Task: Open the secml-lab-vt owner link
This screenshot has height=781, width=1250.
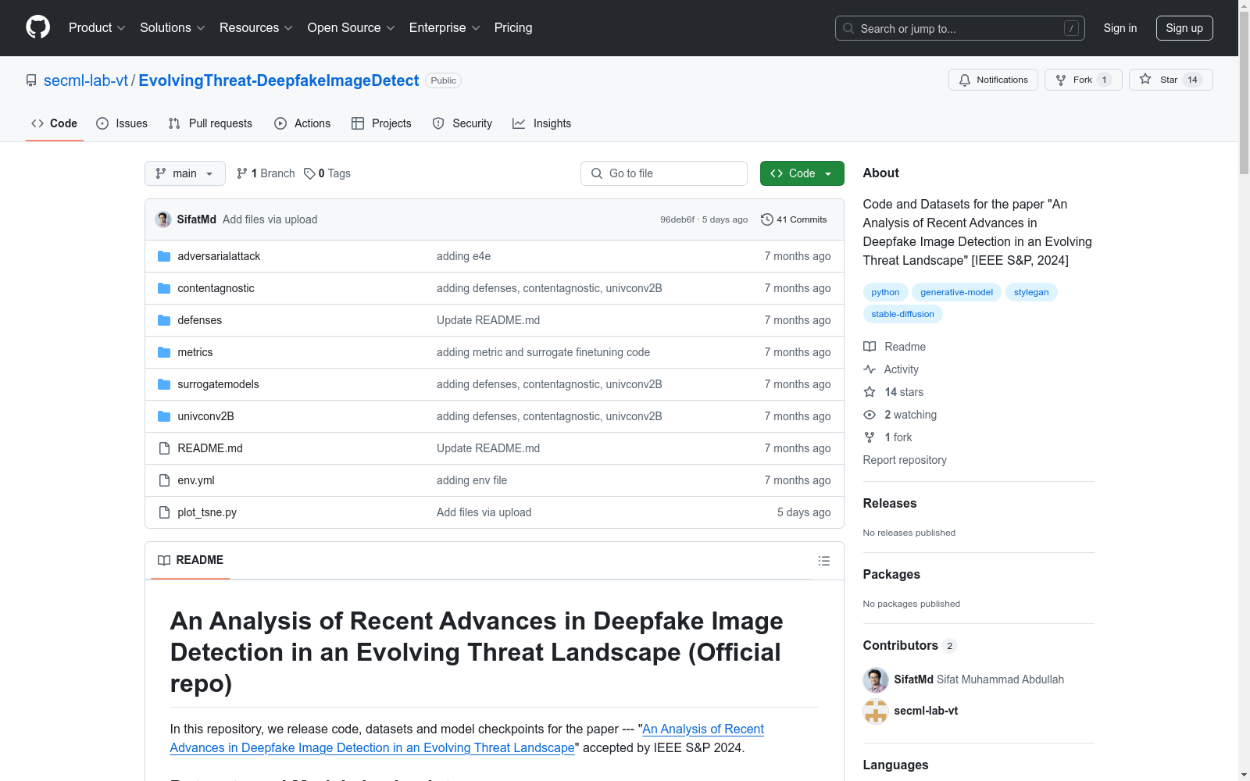Action: click(x=86, y=80)
